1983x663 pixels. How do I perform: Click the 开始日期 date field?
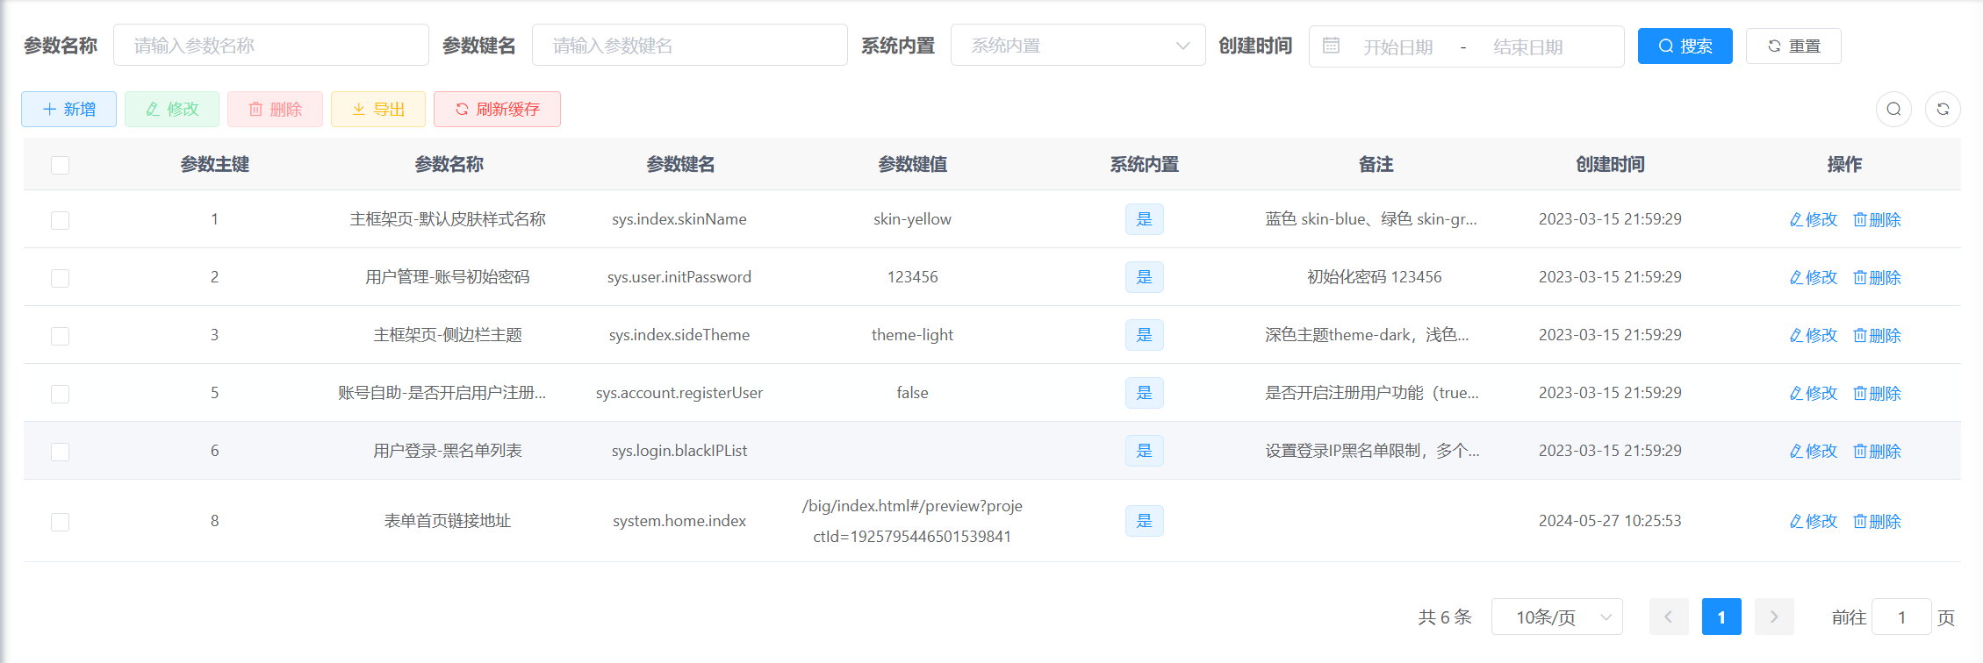click(1397, 46)
